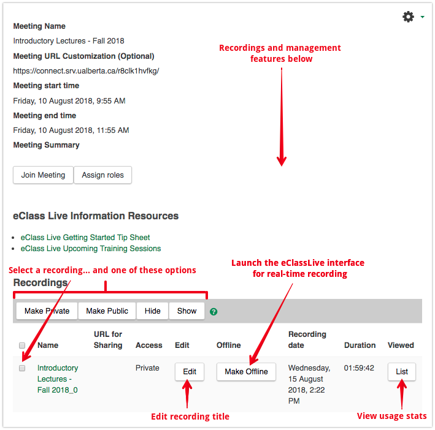Open eClass Live Upcoming Training Sessions link

91,249
